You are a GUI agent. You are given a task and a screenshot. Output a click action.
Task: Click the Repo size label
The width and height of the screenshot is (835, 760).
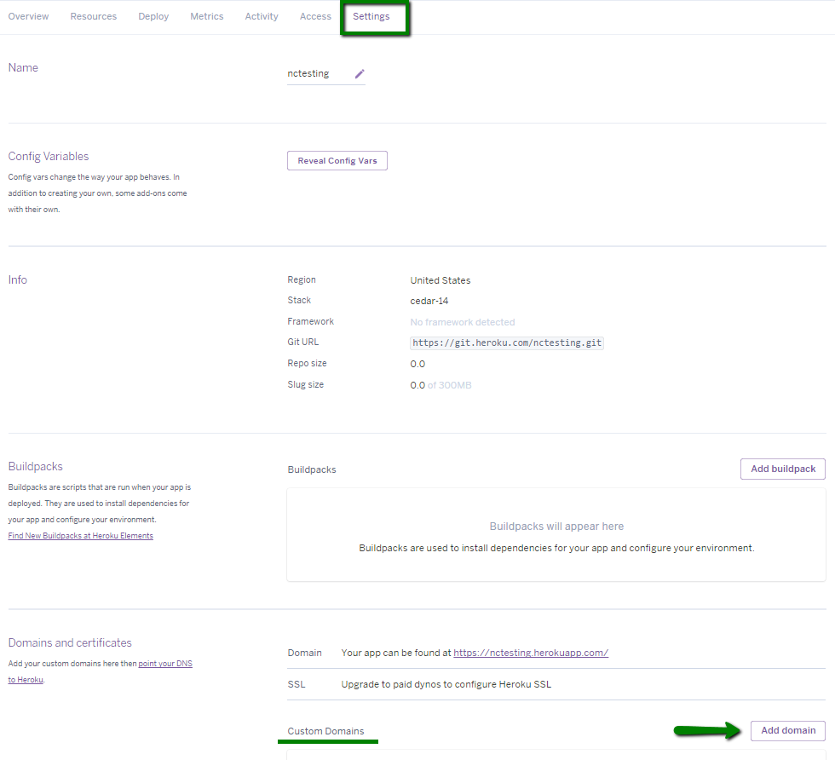[308, 363]
